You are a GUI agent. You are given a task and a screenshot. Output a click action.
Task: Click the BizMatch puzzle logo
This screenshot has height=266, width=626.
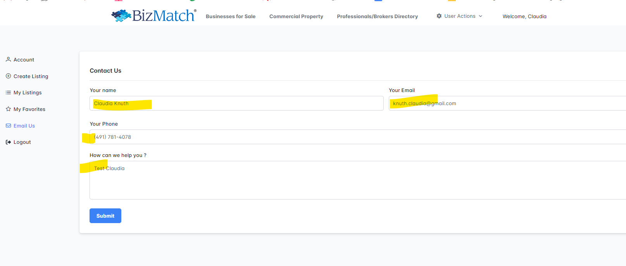[121, 16]
